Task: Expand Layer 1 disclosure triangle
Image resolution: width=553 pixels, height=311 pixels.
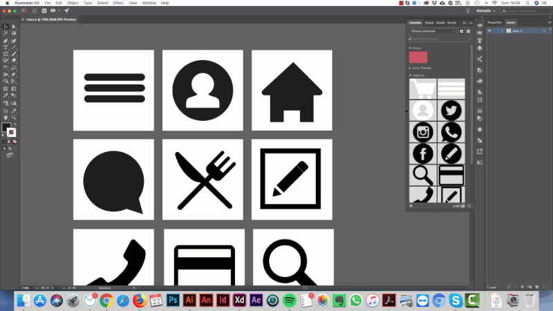Action: click(502, 31)
